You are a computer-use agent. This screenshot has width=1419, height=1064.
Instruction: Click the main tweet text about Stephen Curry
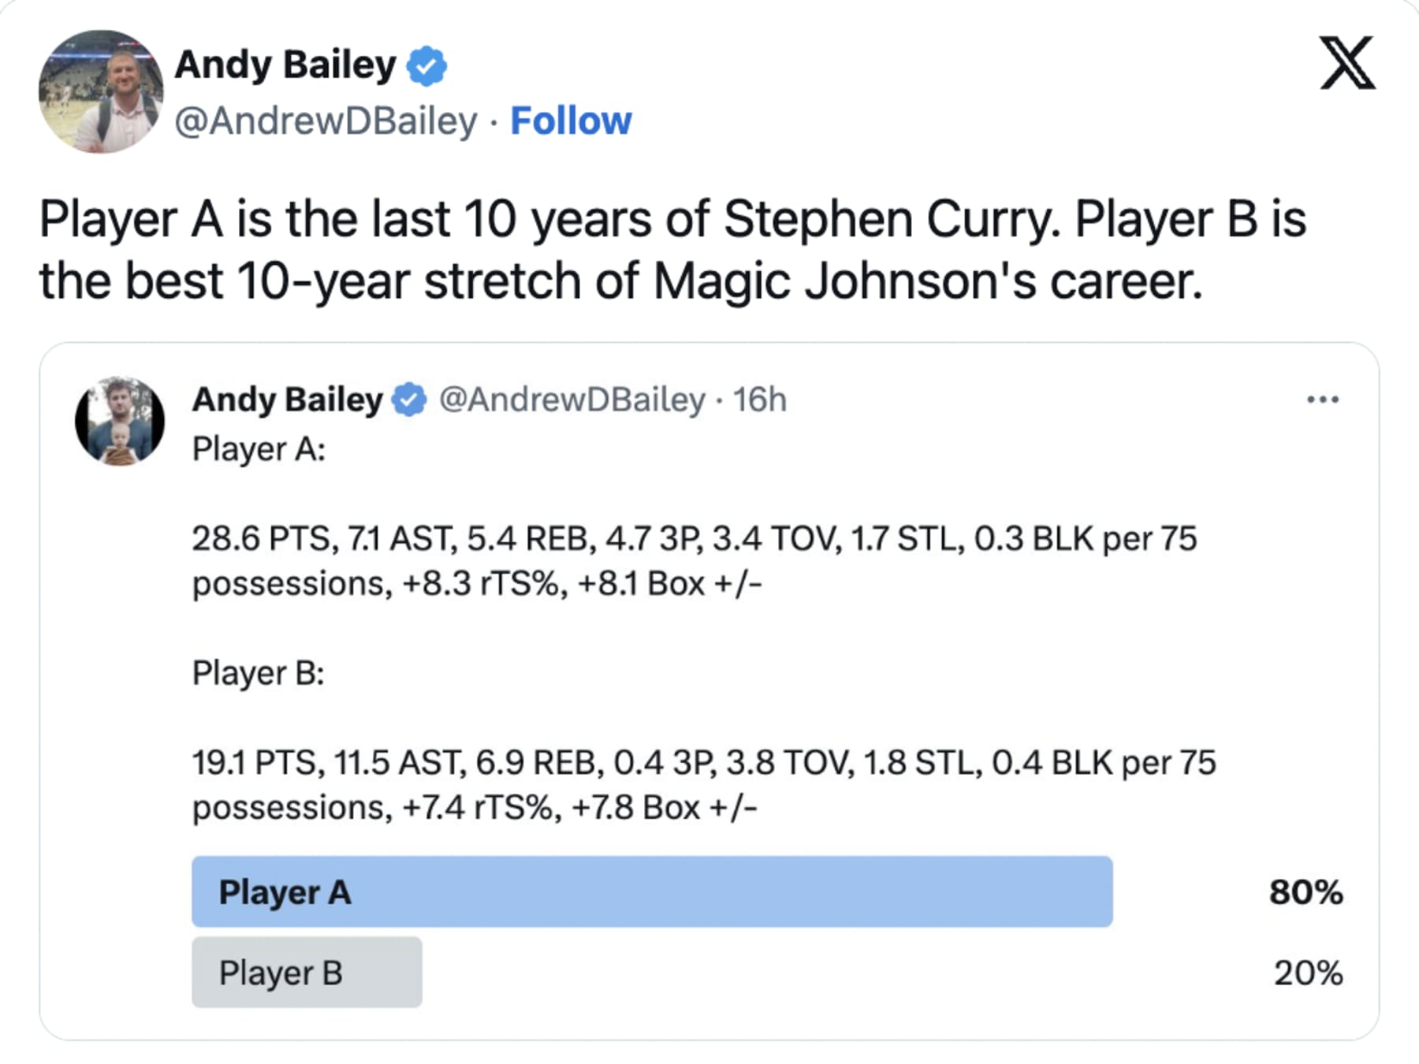pyautogui.click(x=672, y=249)
